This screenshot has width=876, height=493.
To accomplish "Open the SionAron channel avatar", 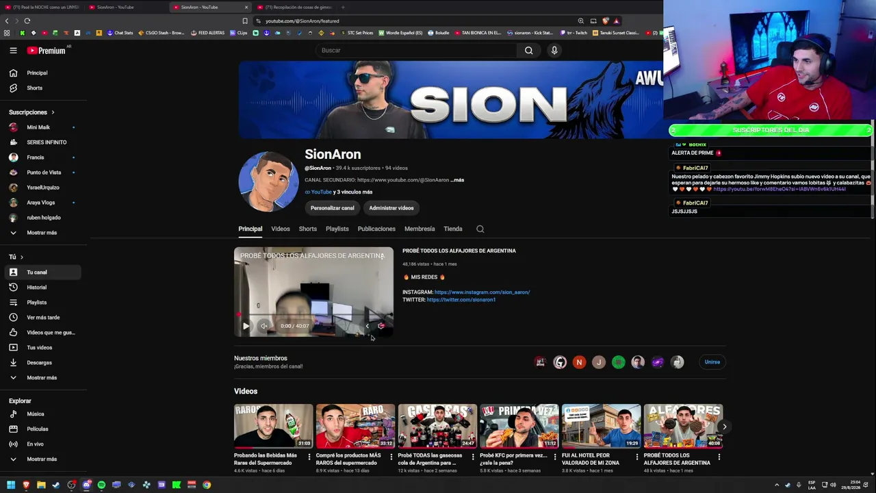I will tap(268, 181).
